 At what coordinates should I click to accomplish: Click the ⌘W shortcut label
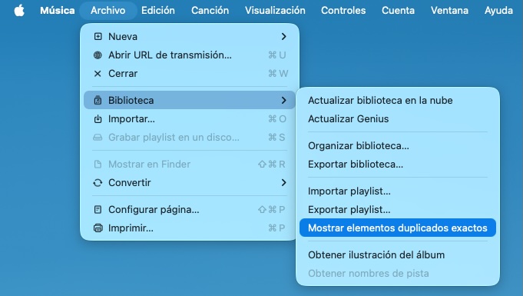pyautogui.click(x=278, y=74)
